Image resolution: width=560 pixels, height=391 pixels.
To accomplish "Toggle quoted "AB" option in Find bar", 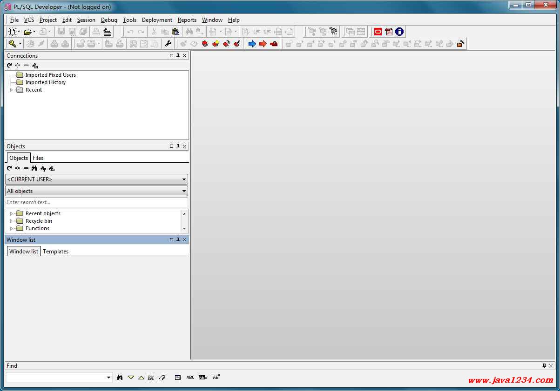I will click(x=216, y=377).
